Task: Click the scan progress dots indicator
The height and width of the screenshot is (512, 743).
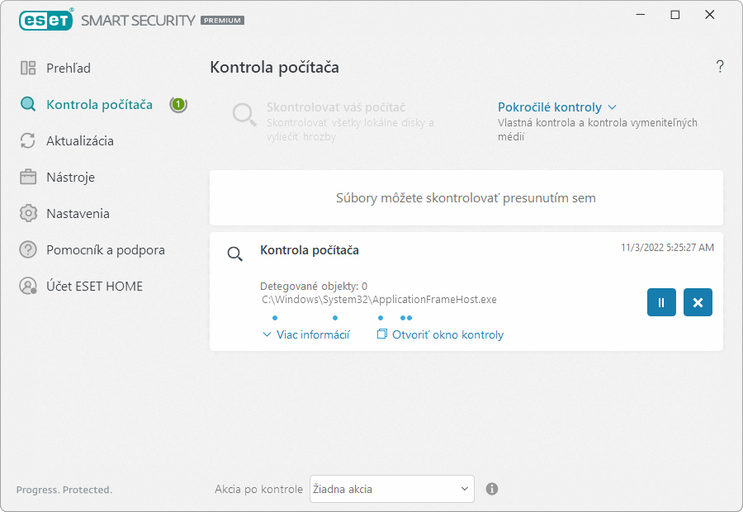Action: coord(342,318)
